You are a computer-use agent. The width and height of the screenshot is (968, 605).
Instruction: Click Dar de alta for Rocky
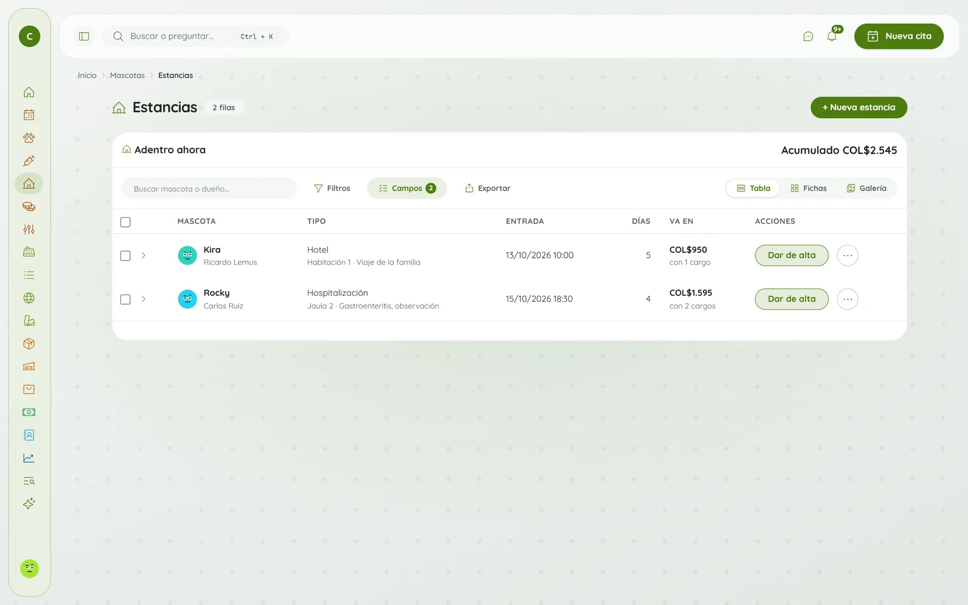point(791,299)
